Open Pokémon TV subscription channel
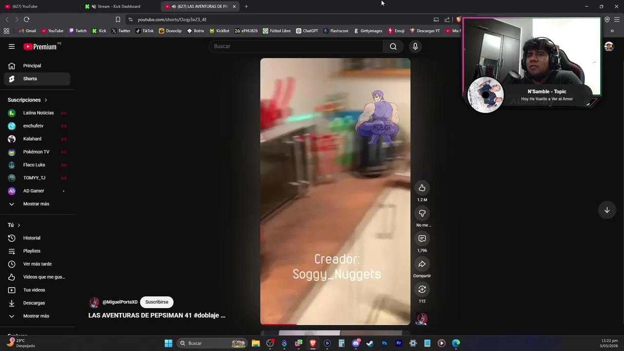This screenshot has height=351, width=624. [x=37, y=152]
